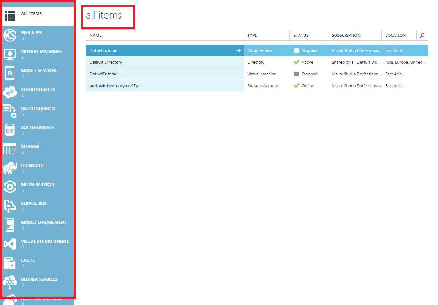Select the SQL Databases DB icon
Viewport: 438px width, 305px height.
pyautogui.click(x=10, y=130)
